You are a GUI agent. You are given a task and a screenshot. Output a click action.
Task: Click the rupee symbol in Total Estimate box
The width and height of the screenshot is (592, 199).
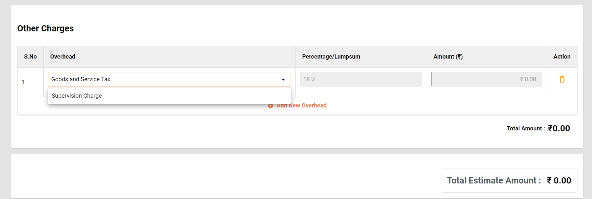549,181
